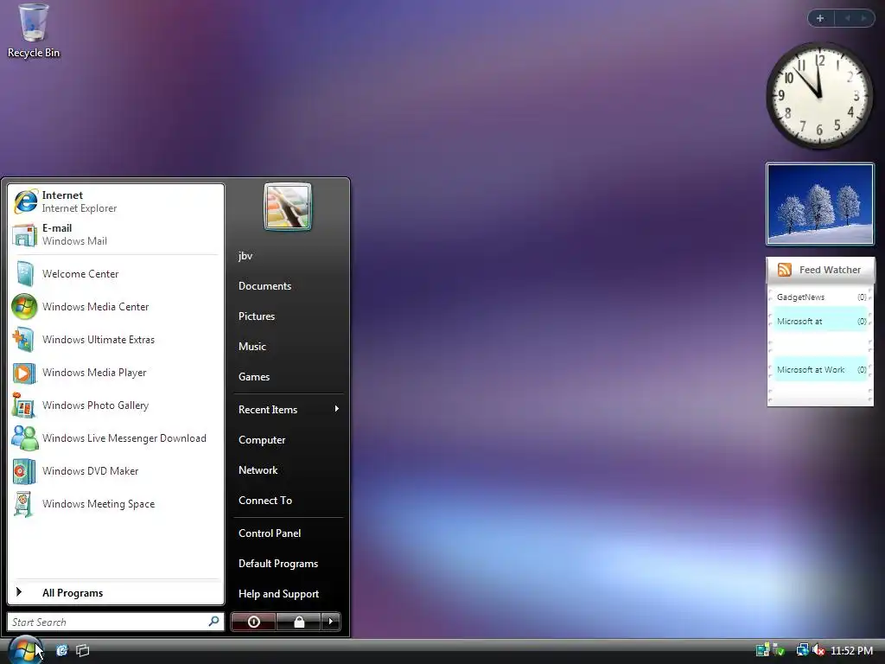Click Switch between windows Quick Launch icon

pos(82,650)
